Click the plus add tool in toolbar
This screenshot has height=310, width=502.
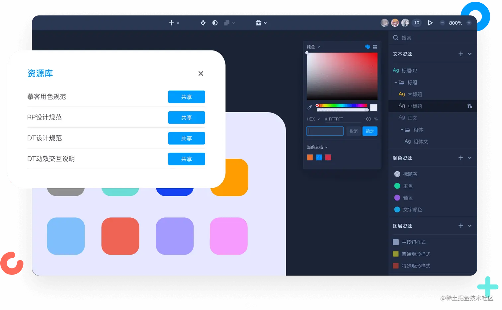(171, 23)
